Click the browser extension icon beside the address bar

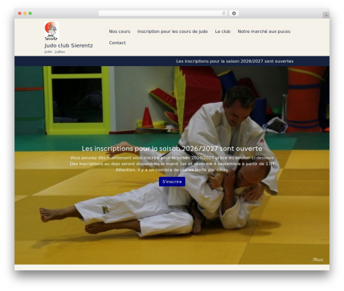[234, 13]
